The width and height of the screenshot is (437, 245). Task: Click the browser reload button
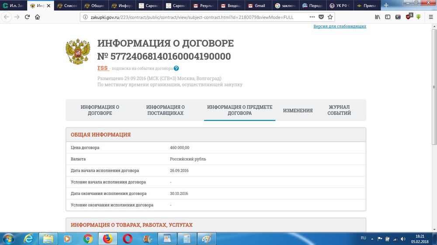(27, 17)
